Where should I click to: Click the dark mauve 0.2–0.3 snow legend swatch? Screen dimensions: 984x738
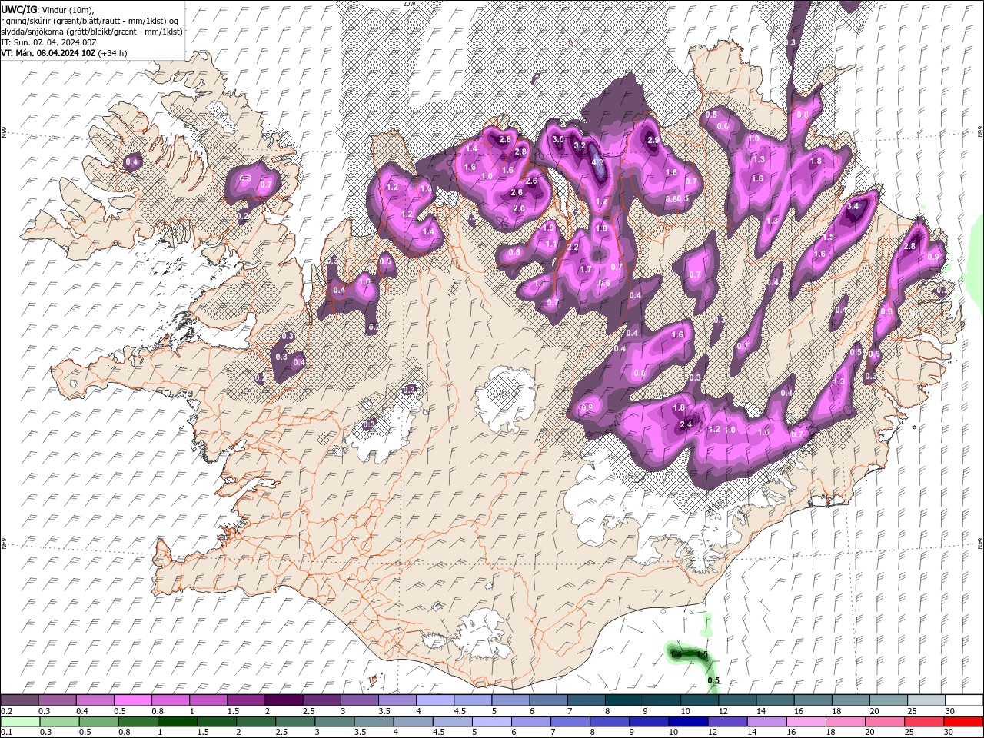[20, 700]
